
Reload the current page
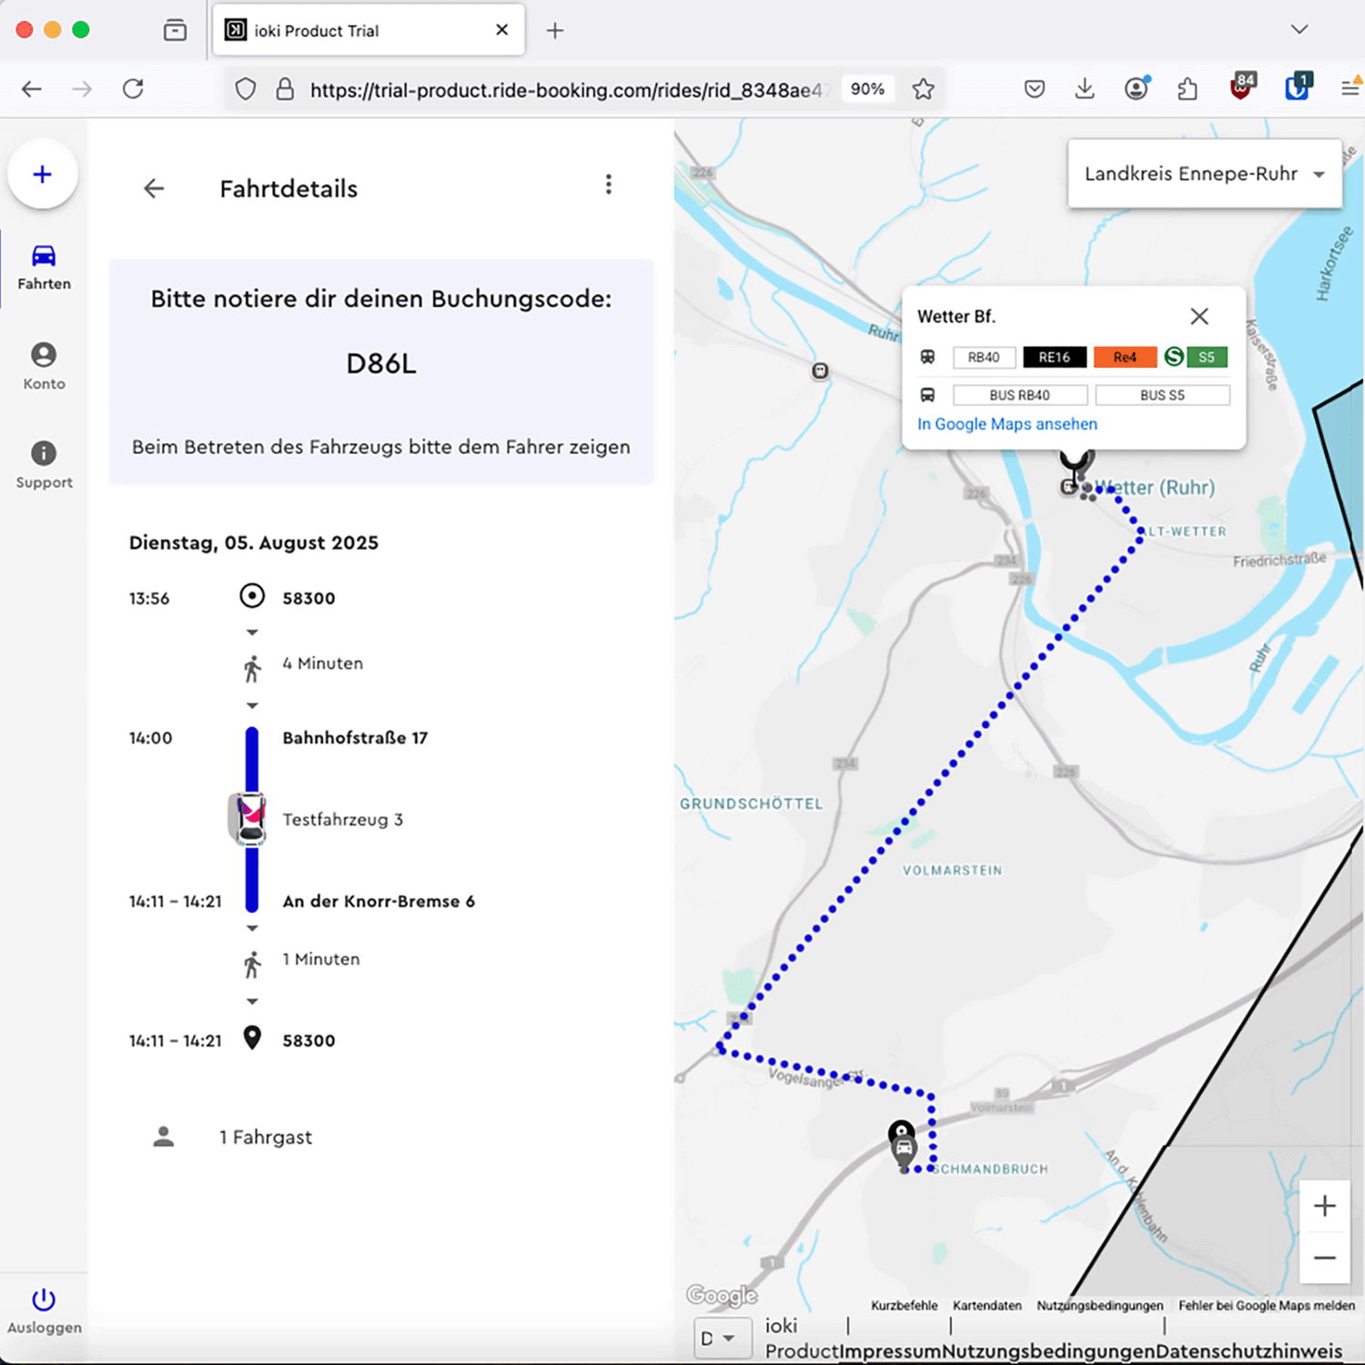(134, 89)
